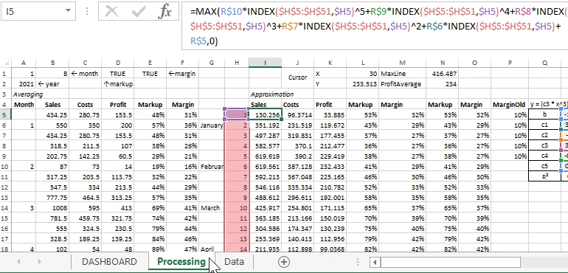Select the Processing sheet tab

pyautogui.click(x=181, y=262)
